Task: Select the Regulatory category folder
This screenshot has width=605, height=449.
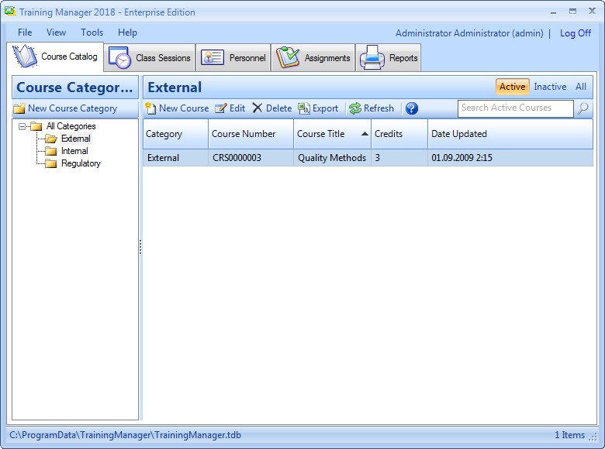Action: 81,163
